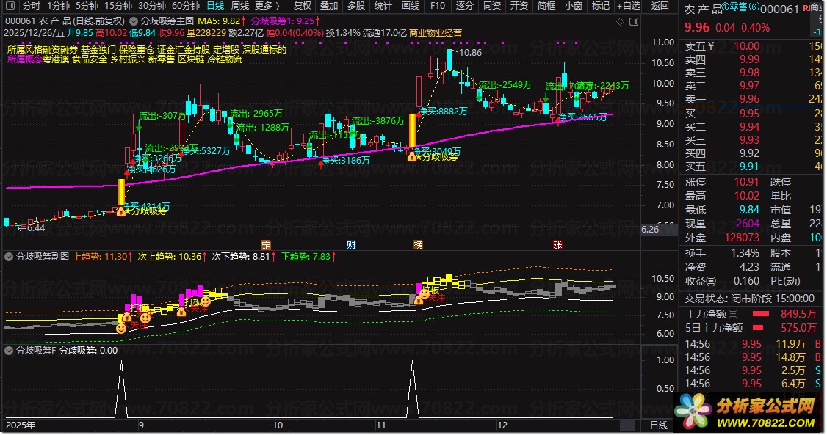Switch to the 周线 weekly period tab

[239, 6]
